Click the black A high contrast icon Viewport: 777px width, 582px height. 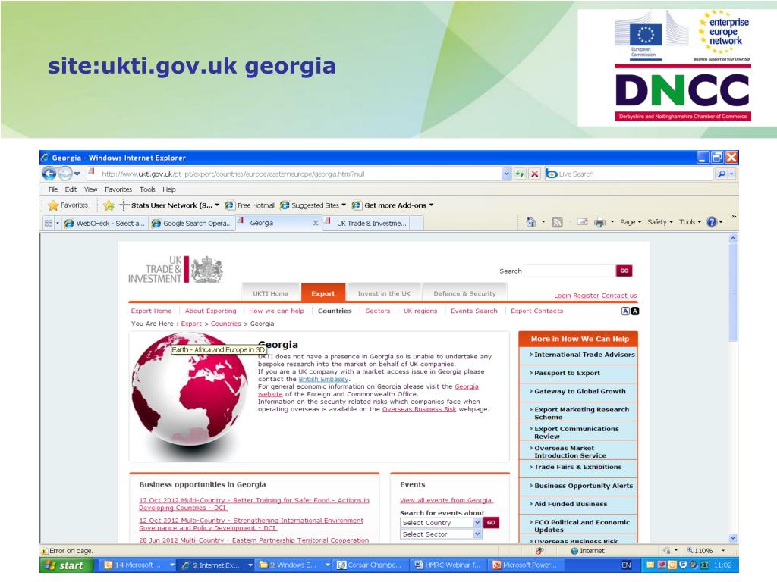coord(635,311)
